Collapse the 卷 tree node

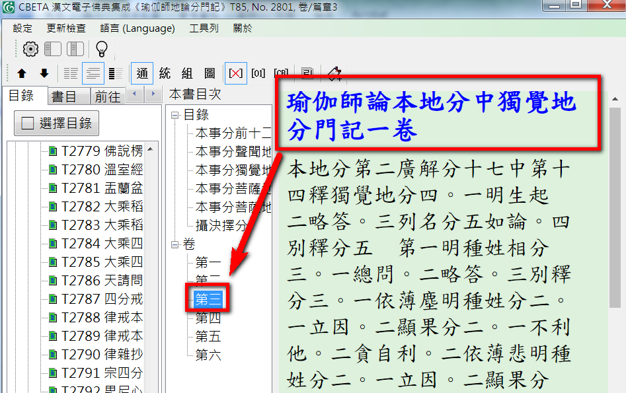pyautogui.click(x=175, y=244)
